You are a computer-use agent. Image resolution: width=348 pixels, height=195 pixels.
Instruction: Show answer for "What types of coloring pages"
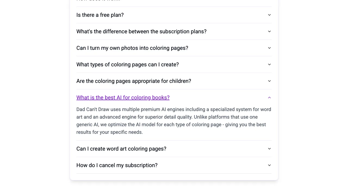[128, 64]
